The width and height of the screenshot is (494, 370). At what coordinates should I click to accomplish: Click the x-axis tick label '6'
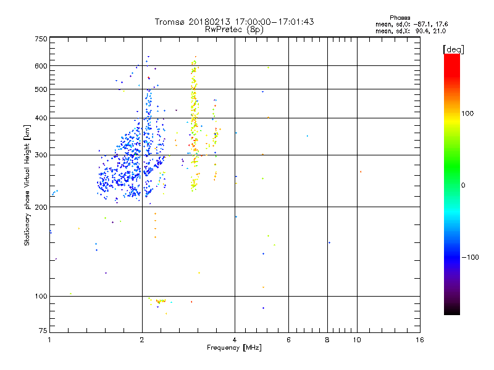pos(288,340)
